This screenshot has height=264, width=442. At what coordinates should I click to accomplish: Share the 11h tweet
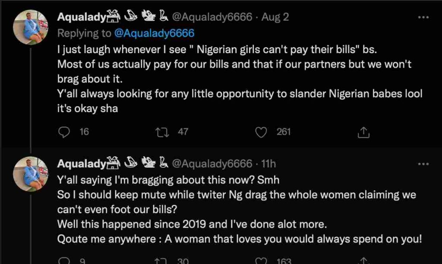(x=363, y=260)
